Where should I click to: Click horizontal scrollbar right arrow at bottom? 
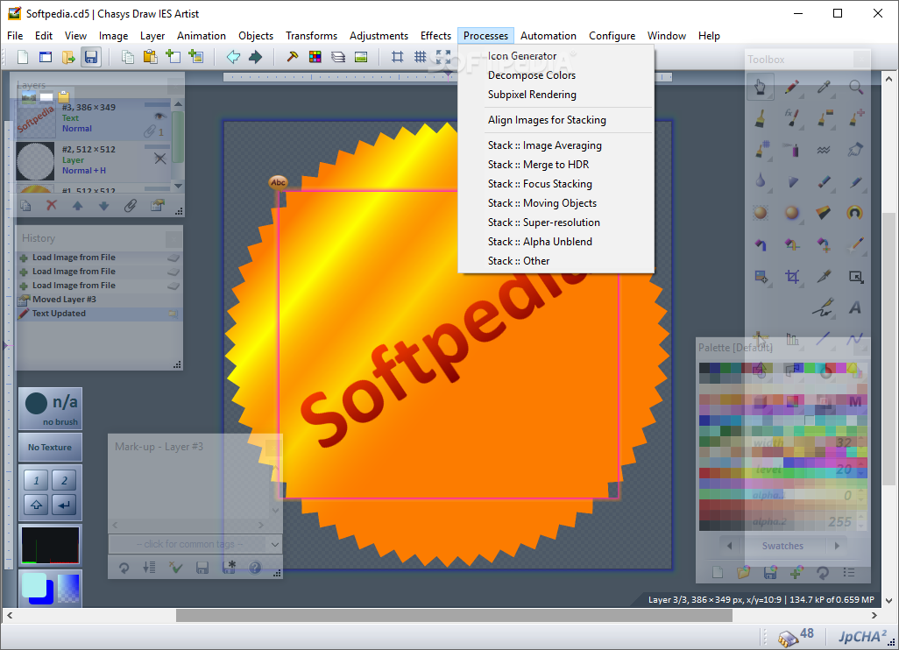pos(874,615)
